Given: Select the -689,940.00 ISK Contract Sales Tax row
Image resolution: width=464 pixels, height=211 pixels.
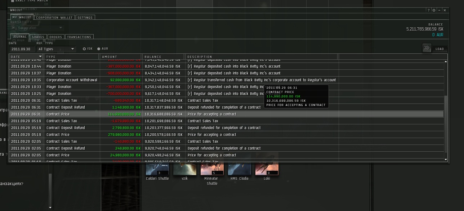Looking at the screenshot, I should [226, 100].
